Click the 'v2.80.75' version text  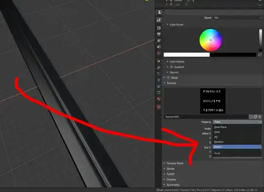[x=252, y=190]
